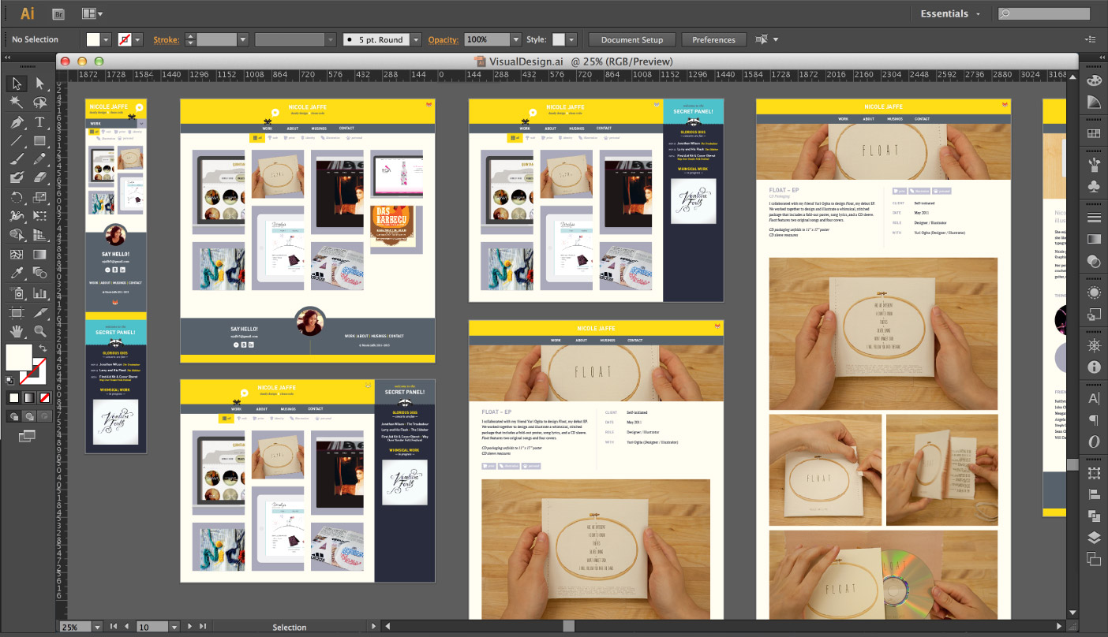Pick the Line Segment tool
The image size is (1108, 637).
[17, 141]
